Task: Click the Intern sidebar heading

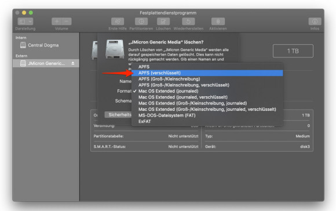Action: [21, 38]
